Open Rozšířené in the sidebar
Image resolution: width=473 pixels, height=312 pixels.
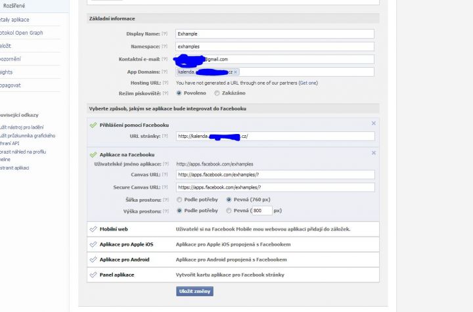[x=14, y=6]
